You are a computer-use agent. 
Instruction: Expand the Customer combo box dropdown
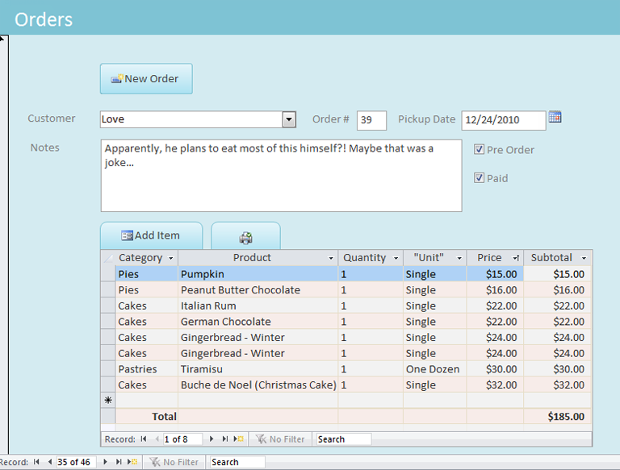tap(289, 119)
